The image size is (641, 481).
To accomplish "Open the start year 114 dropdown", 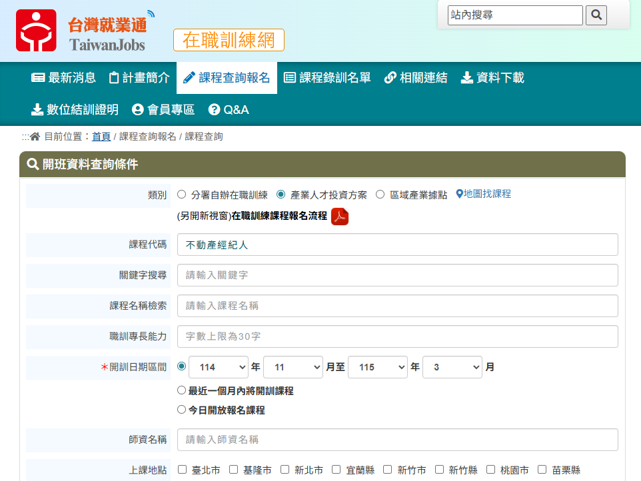I will [x=219, y=367].
